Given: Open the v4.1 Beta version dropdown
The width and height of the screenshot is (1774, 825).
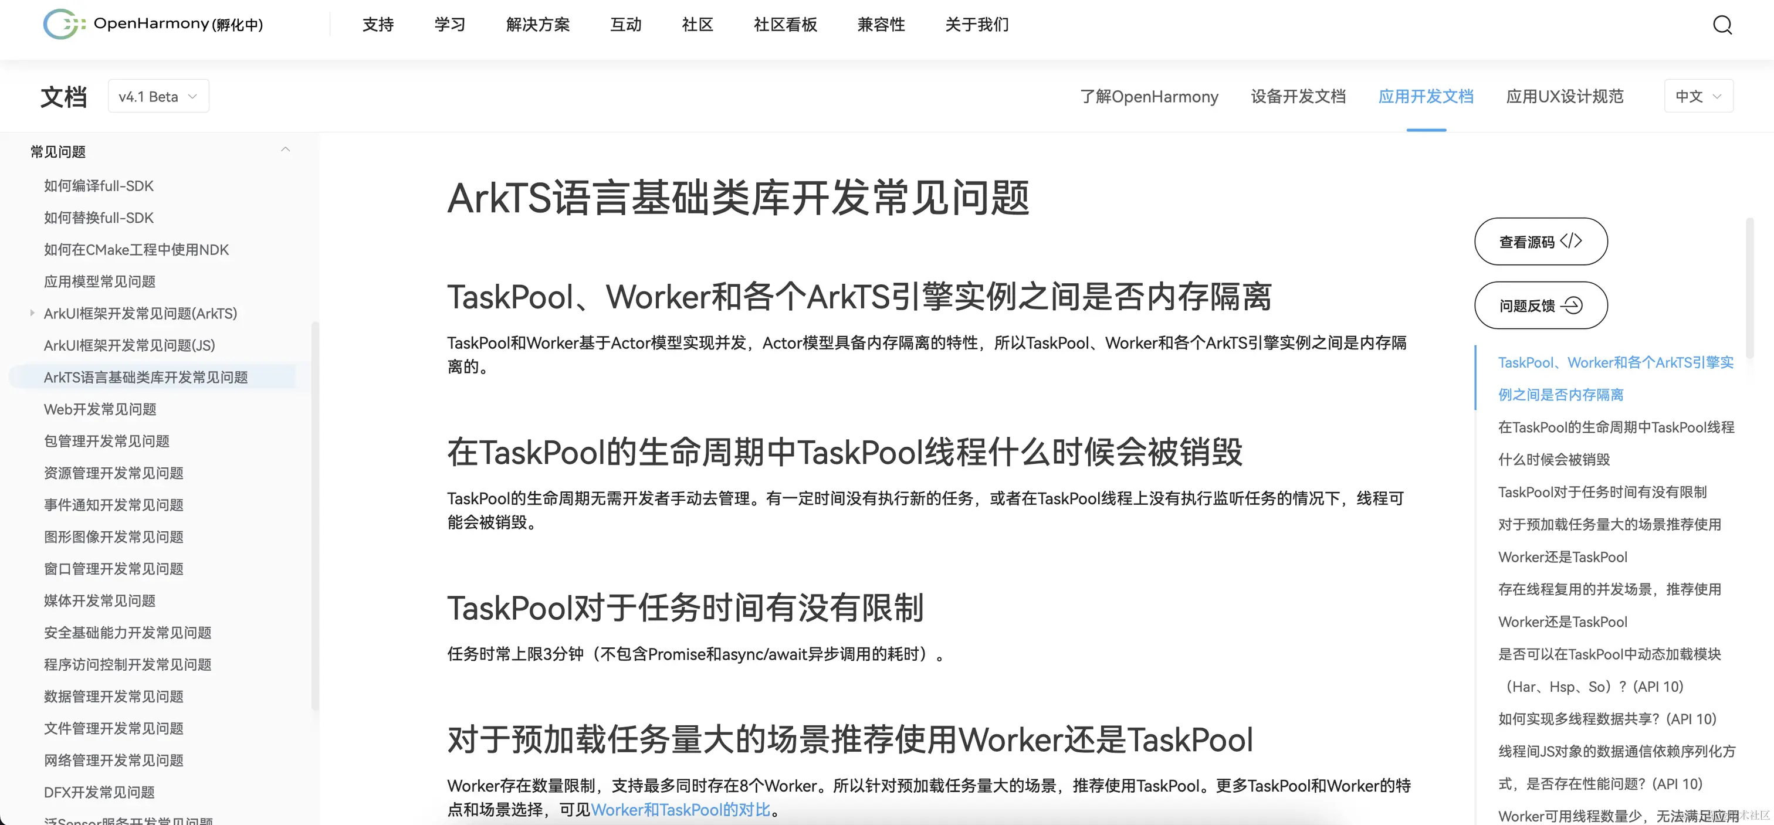Looking at the screenshot, I should [158, 96].
